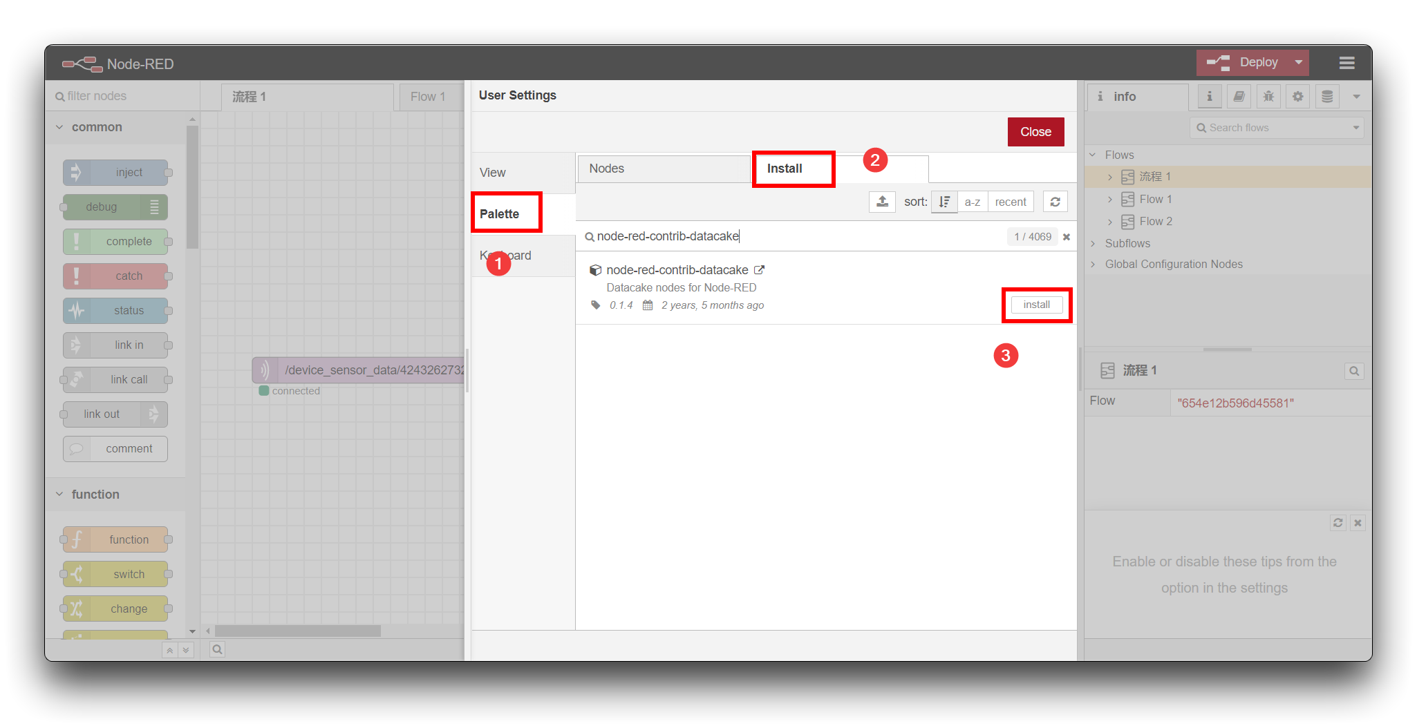The image size is (1417, 728).
Task: Select the change node in palette
Action: [x=115, y=609]
